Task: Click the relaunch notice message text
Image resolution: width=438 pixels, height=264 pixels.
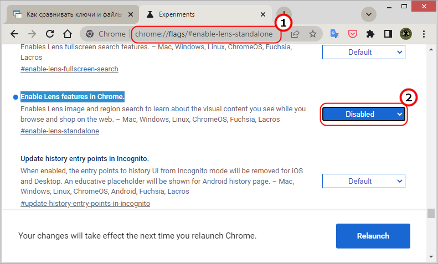Action: pos(137,236)
